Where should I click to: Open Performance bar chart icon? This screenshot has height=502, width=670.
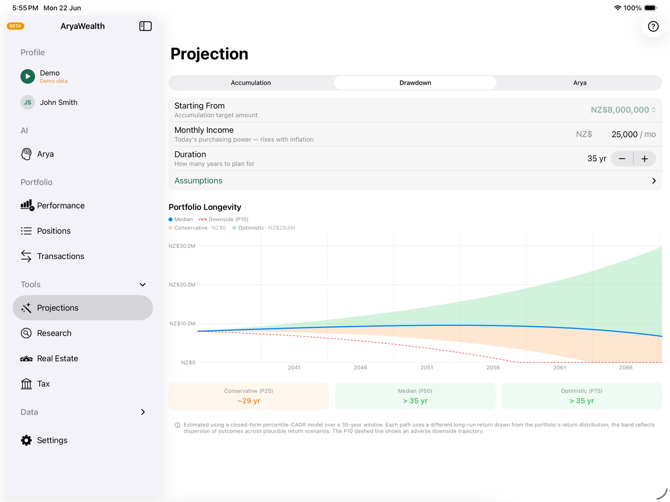coord(27,205)
